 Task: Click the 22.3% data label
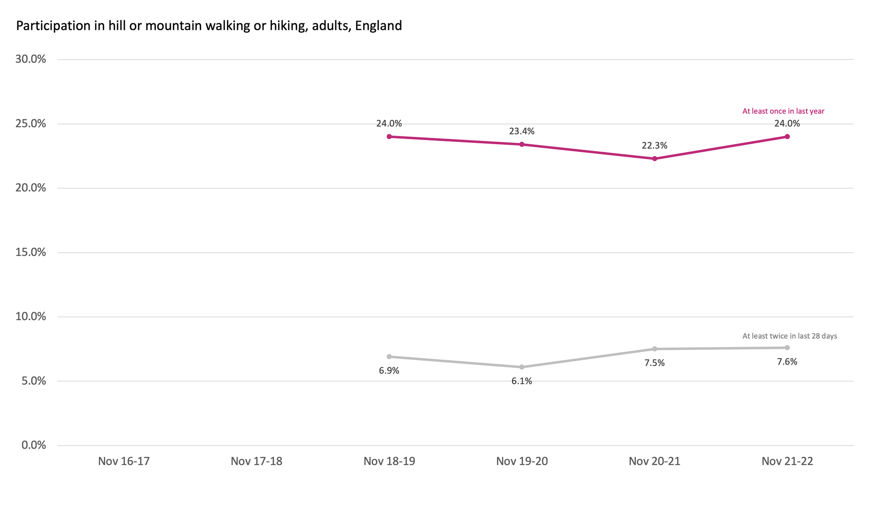tap(654, 146)
